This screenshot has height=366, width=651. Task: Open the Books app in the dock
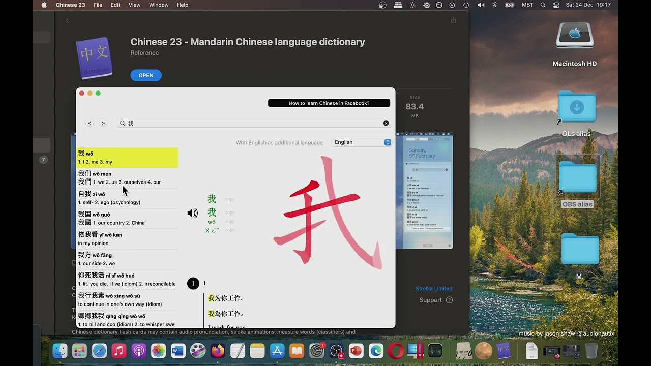point(297,351)
